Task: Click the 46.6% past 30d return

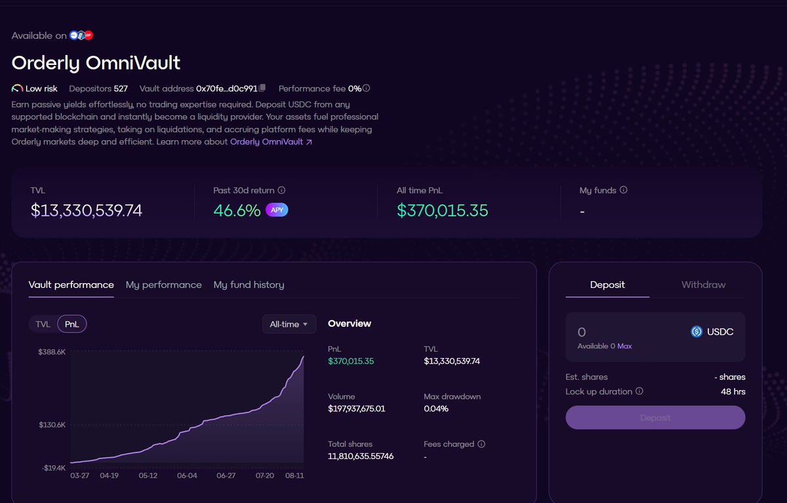Action: coord(237,211)
